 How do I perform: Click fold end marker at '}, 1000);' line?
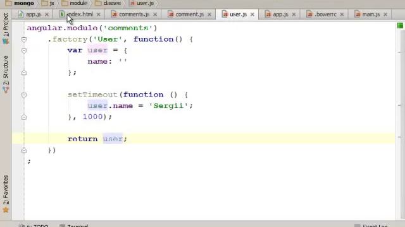coord(24,117)
